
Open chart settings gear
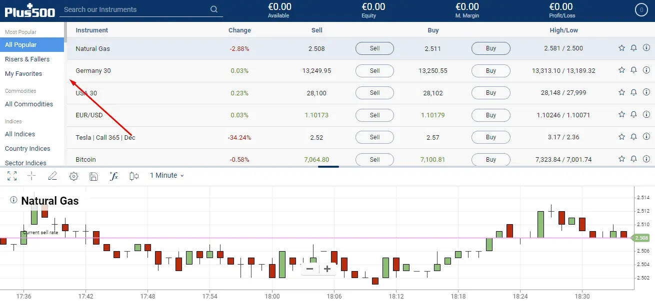pos(73,176)
